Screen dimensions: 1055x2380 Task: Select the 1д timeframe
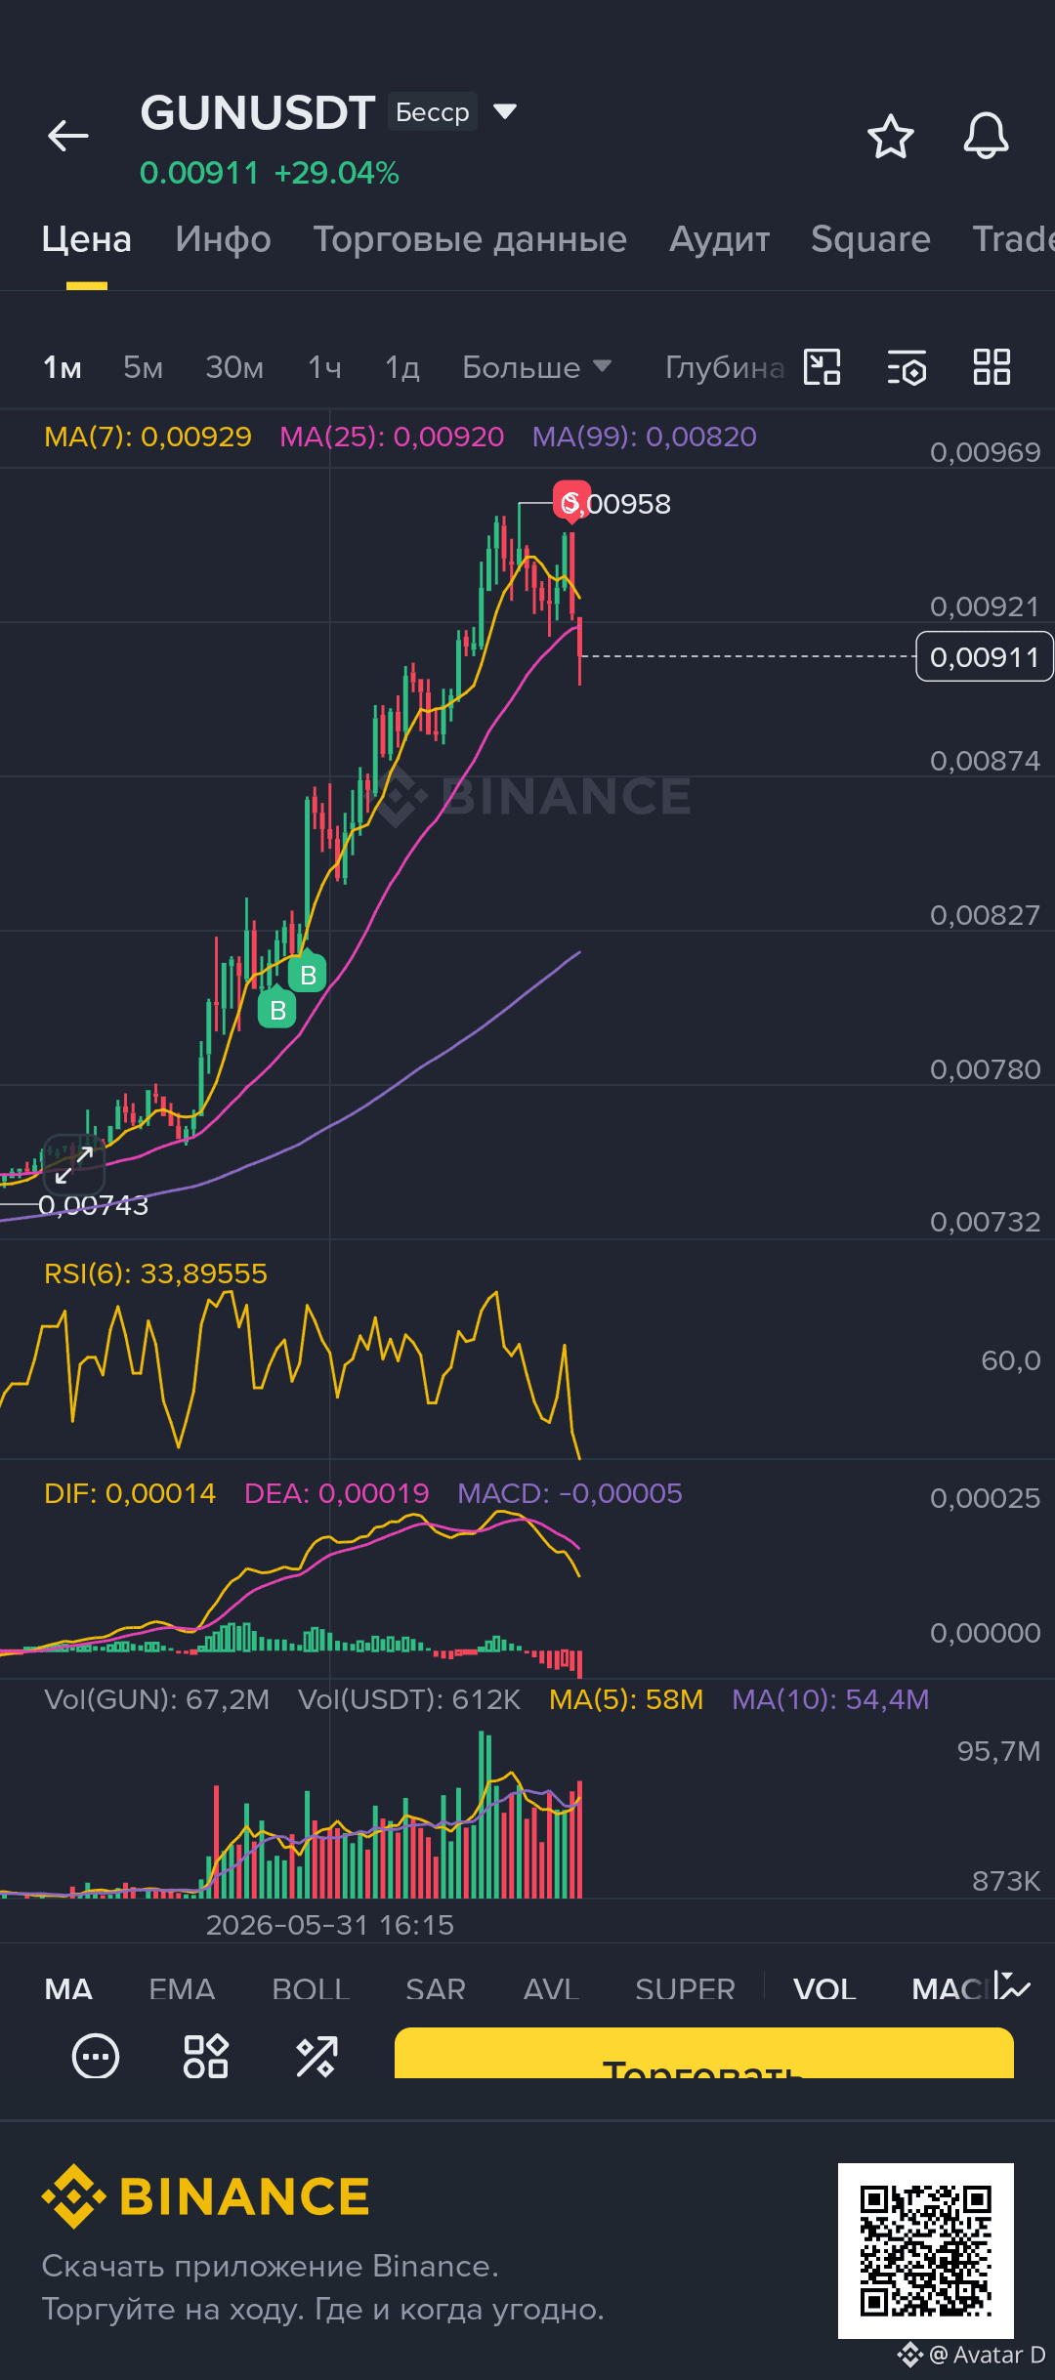(402, 367)
